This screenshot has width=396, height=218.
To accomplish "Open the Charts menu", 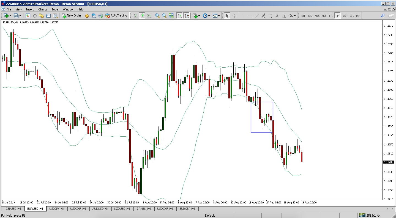I will tap(43, 9).
